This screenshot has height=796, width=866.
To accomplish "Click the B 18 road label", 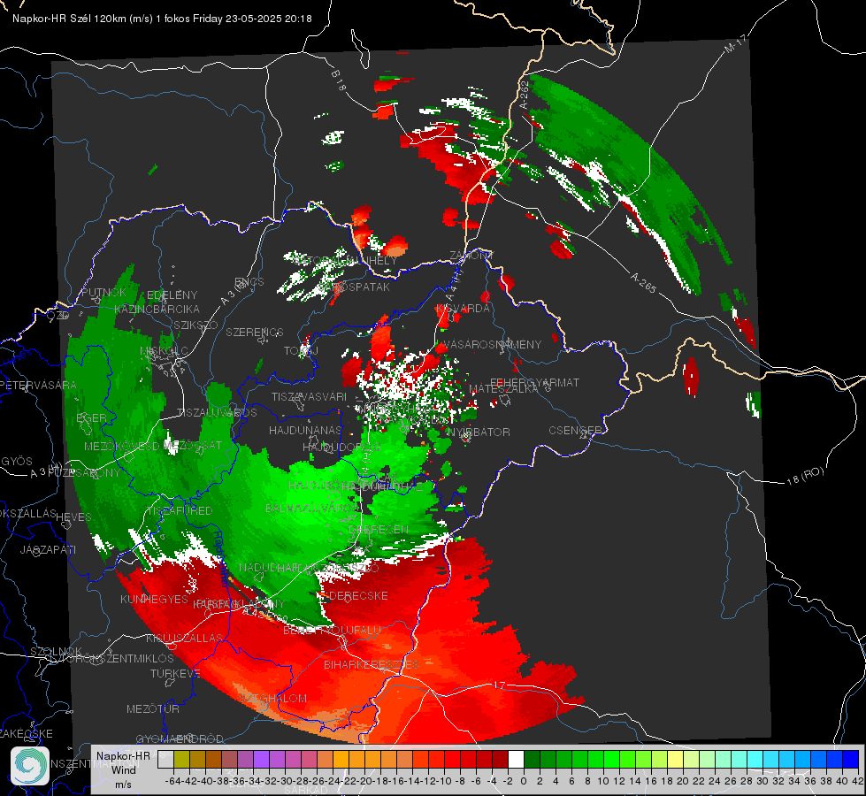I will (x=338, y=80).
